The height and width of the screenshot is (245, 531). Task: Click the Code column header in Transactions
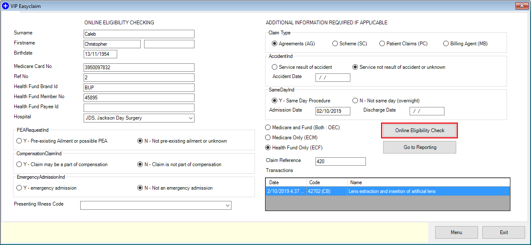coord(327,182)
